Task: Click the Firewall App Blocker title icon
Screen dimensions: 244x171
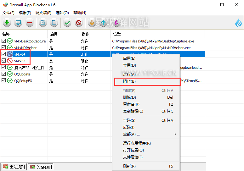Action: [x=5, y=5]
